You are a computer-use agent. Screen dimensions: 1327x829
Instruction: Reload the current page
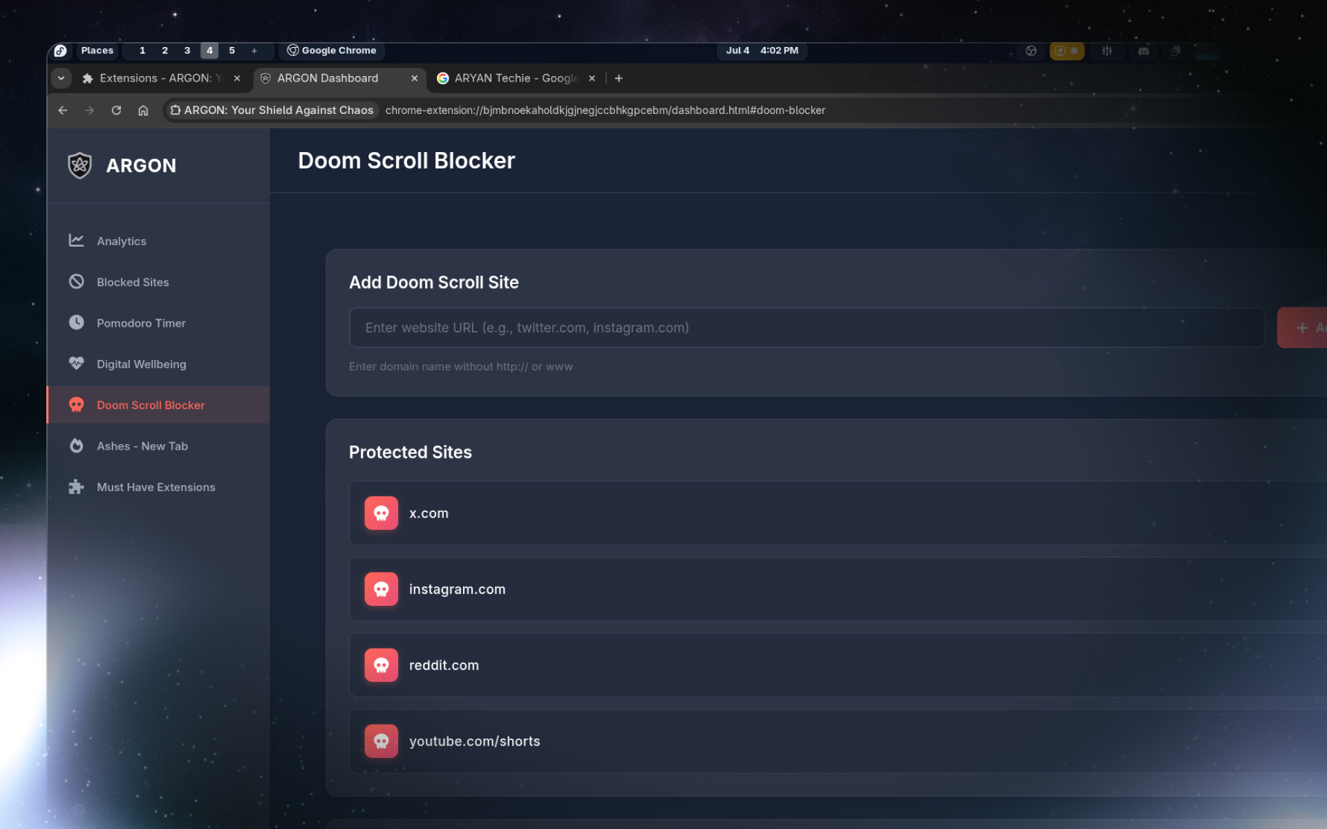tap(116, 110)
